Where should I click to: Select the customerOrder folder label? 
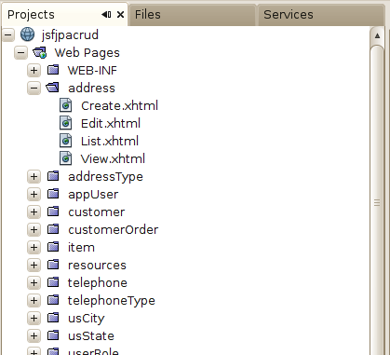tap(113, 229)
